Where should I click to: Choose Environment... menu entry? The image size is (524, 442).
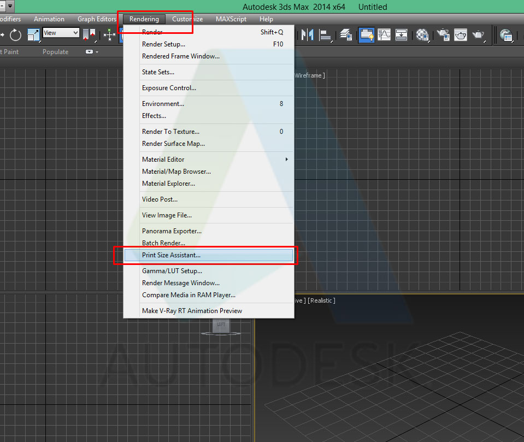coord(209,104)
